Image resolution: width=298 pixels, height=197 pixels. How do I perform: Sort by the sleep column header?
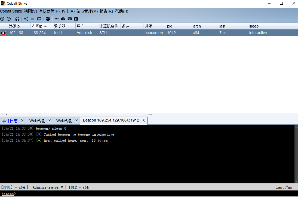[273, 26]
